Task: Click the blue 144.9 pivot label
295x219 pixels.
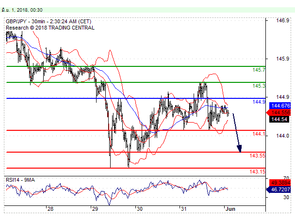Action: (x=259, y=102)
